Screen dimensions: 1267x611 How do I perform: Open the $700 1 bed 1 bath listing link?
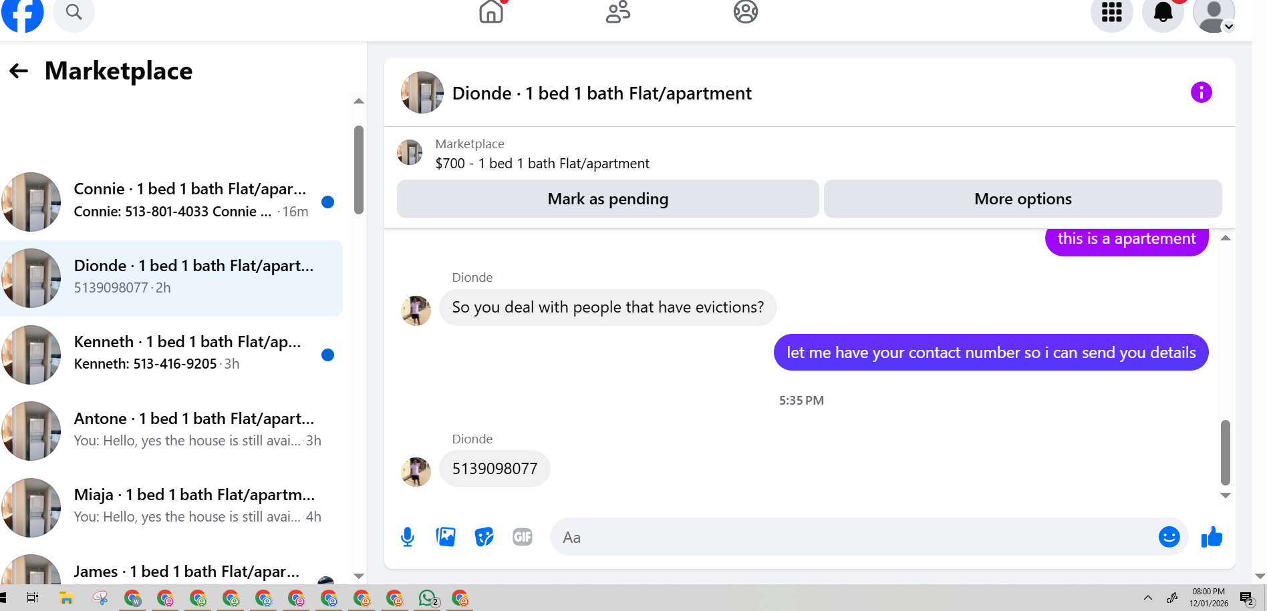[x=542, y=164]
